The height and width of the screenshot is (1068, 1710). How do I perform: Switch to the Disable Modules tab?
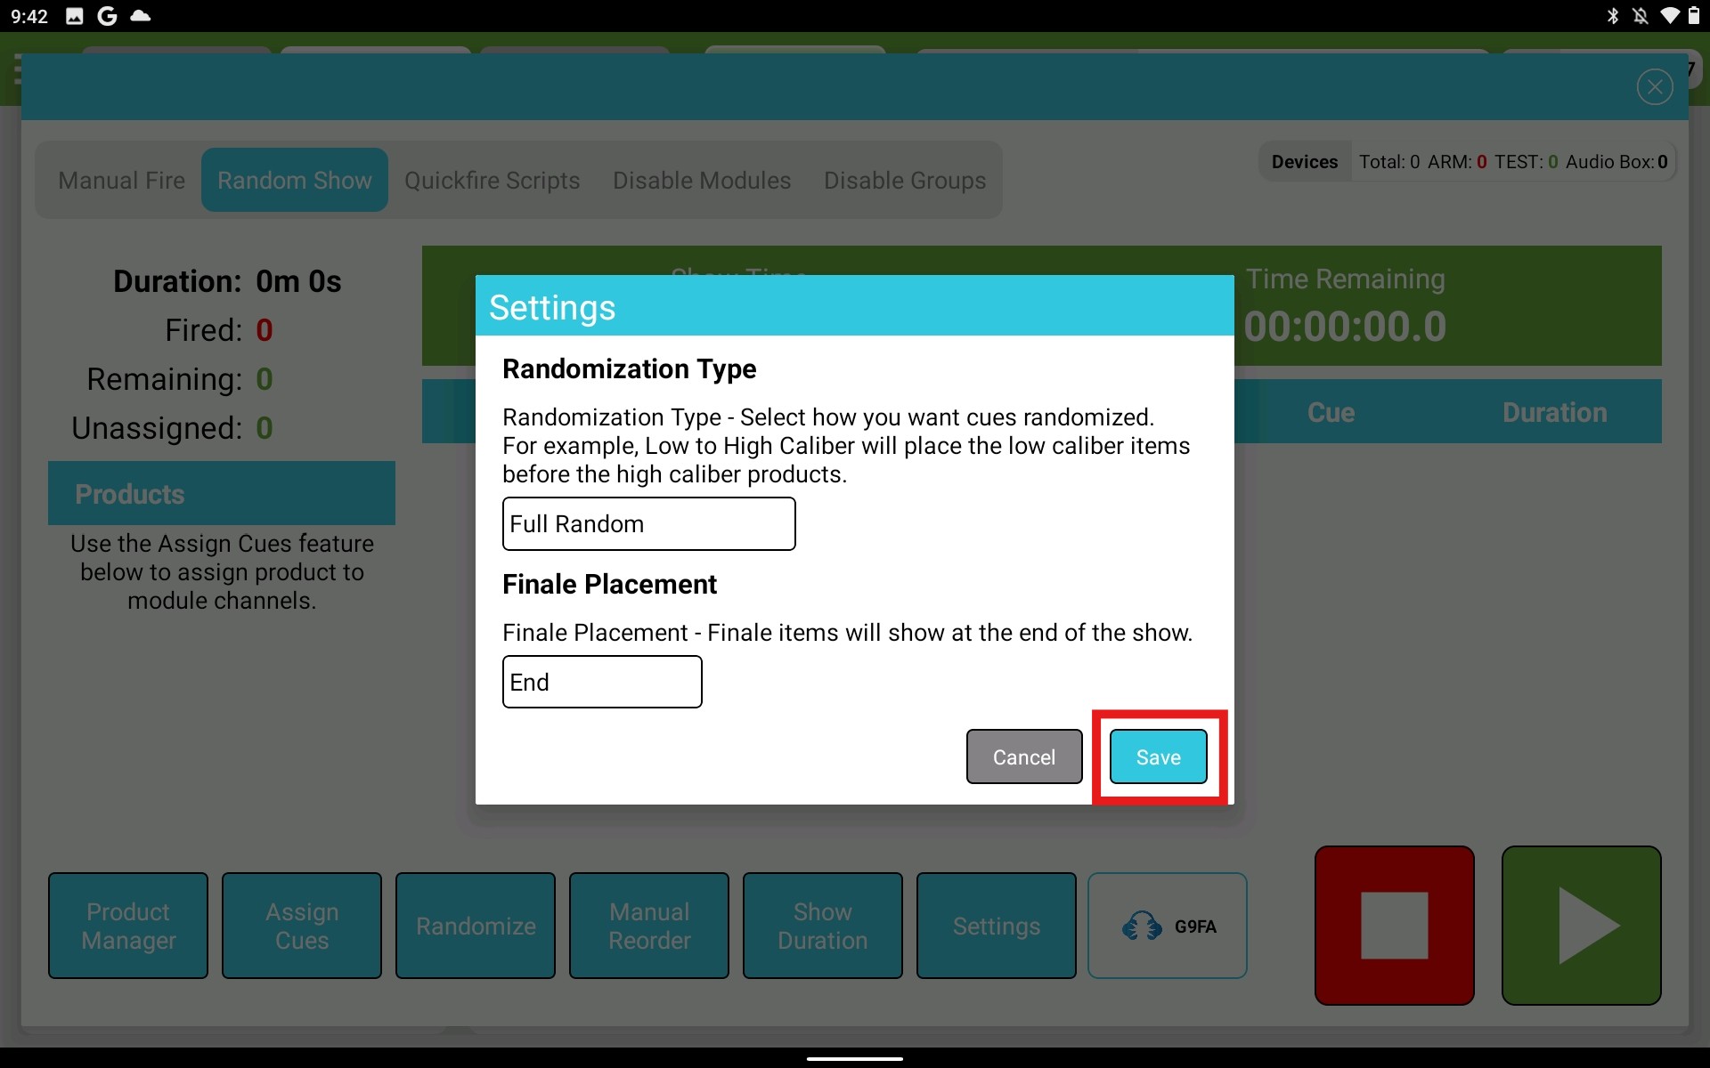coord(701,180)
